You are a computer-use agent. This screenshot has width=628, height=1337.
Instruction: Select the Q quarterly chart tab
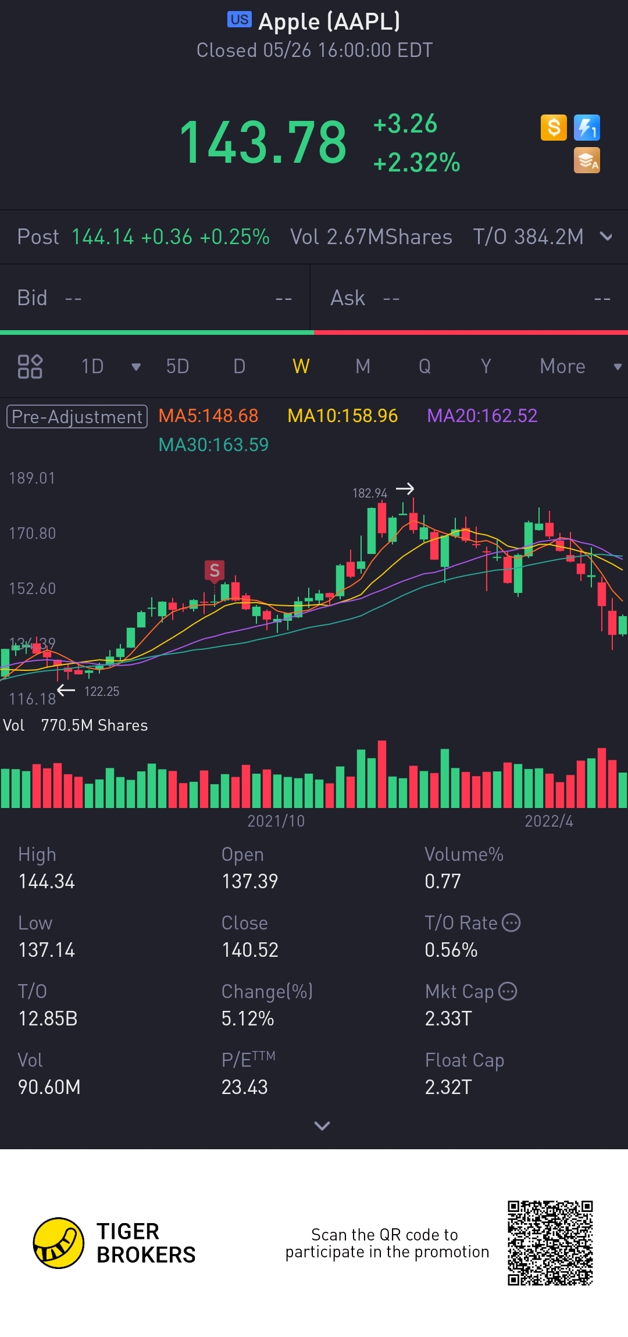pyautogui.click(x=424, y=366)
